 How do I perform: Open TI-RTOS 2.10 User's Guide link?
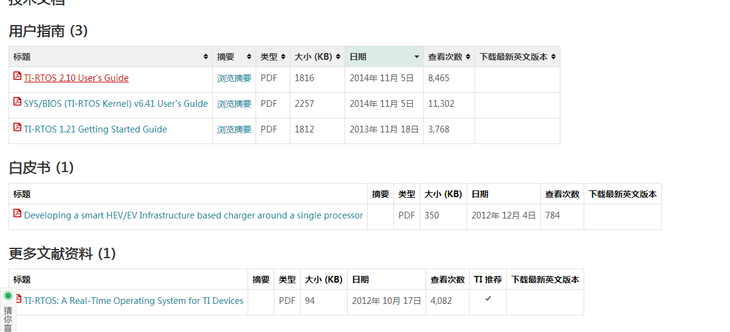tap(76, 78)
